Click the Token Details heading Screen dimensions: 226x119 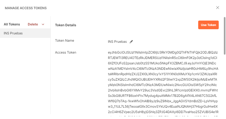tap(66, 25)
